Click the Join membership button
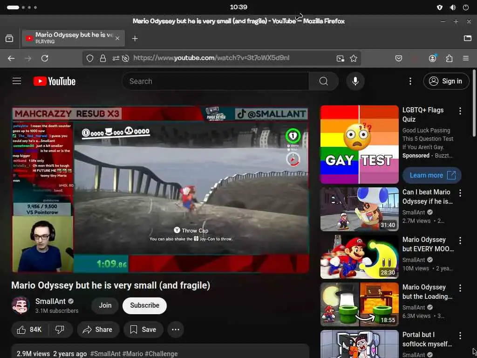This screenshot has height=358, width=477. point(105,305)
